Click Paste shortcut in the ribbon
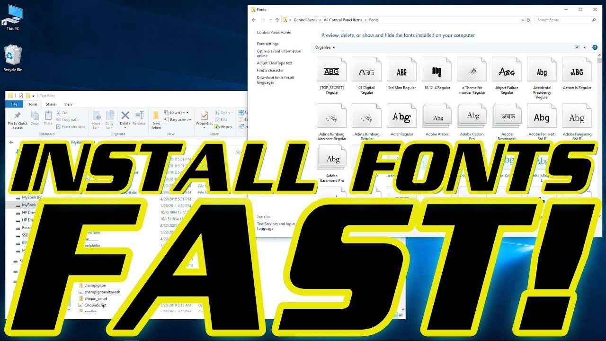606x341 pixels. click(x=71, y=126)
